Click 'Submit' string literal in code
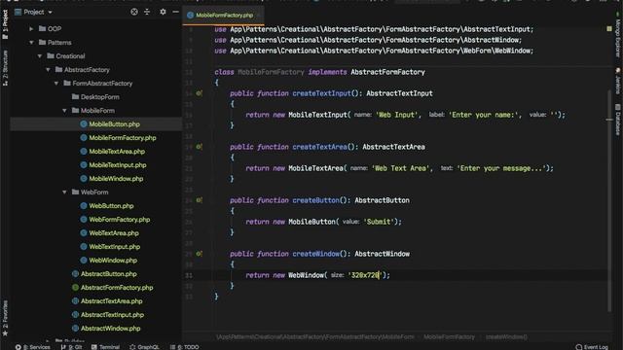 click(x=380, y=222)
